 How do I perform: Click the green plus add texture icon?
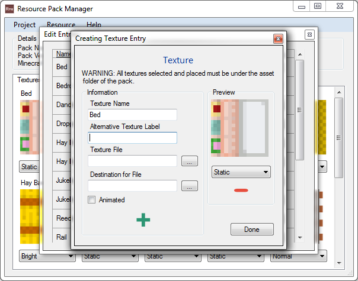[143, 219]
